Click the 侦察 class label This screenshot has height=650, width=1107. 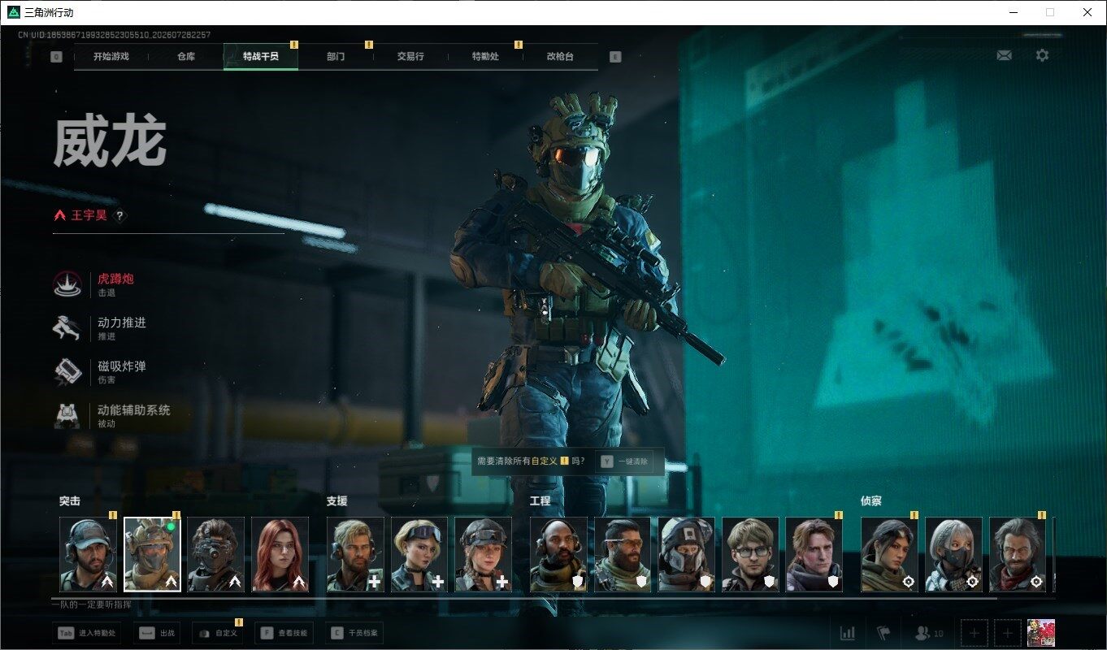871,501
